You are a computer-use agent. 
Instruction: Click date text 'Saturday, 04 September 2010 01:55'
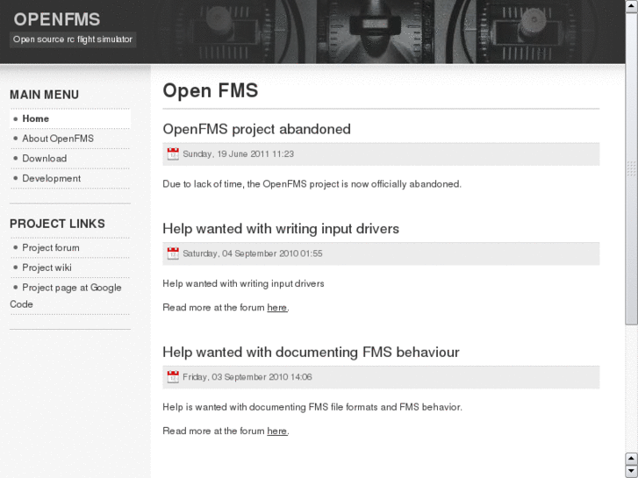coord(253,253)
